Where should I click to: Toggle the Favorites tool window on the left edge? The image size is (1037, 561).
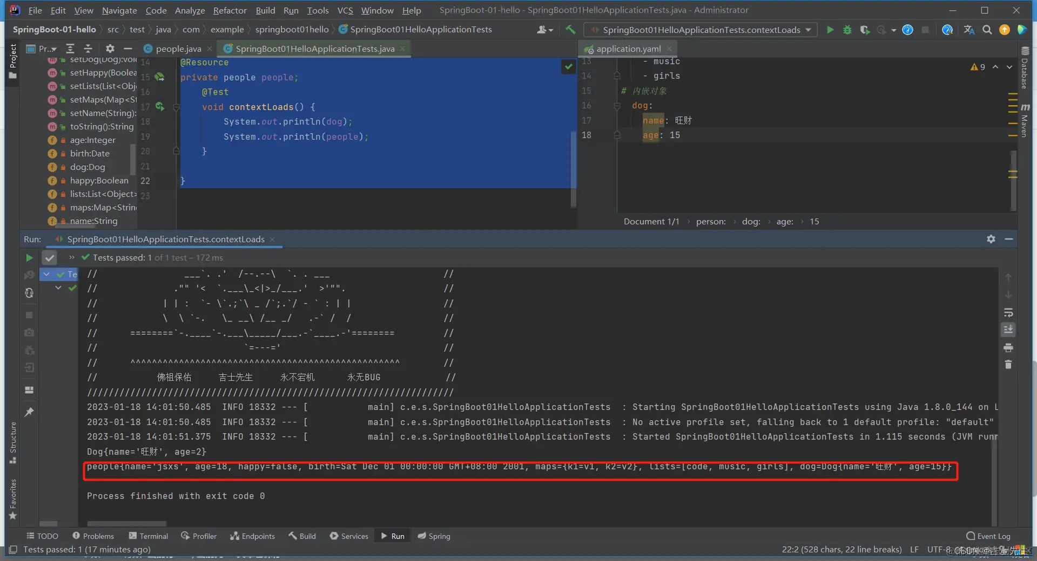point(13,500)
